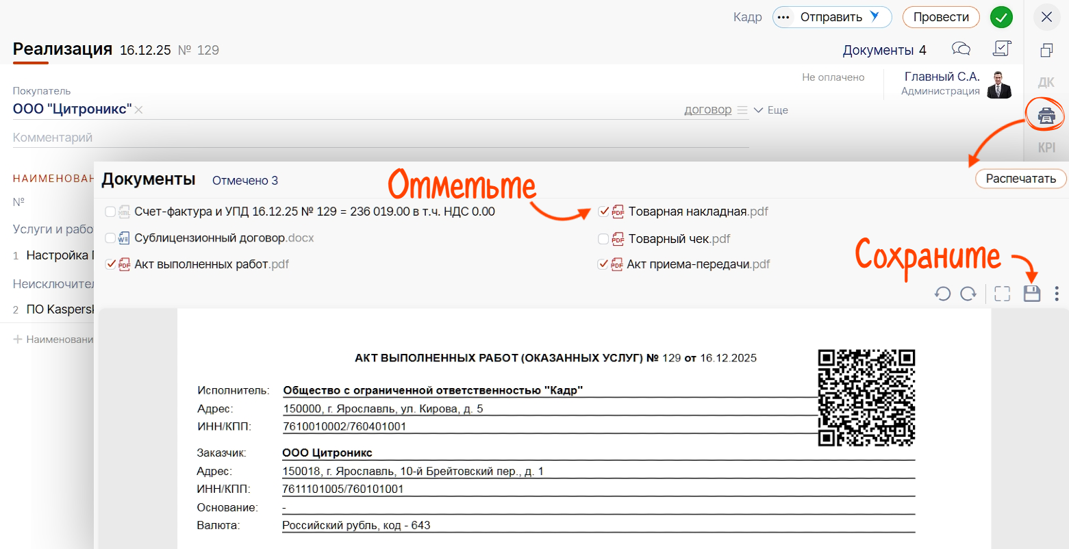Rotate document preview counterclockwise

tap(943, 294)
